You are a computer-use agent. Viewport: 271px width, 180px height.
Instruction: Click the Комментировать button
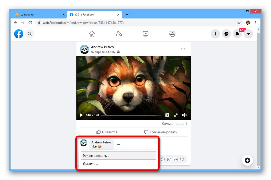tap(161, 132)
